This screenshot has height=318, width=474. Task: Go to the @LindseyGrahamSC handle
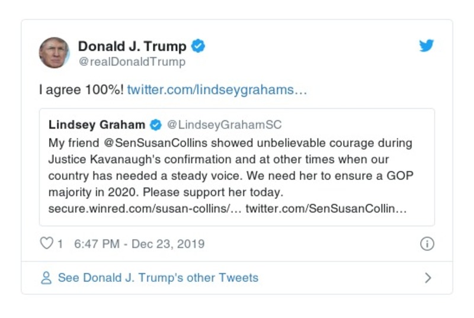click(224, 125)
